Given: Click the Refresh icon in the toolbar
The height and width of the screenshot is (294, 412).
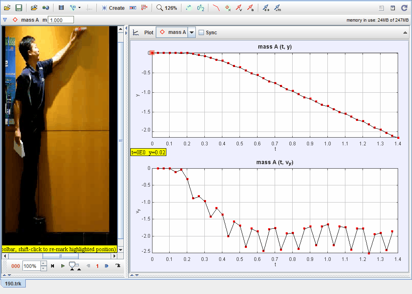Looking at the screenshot, I should (404, 8).
